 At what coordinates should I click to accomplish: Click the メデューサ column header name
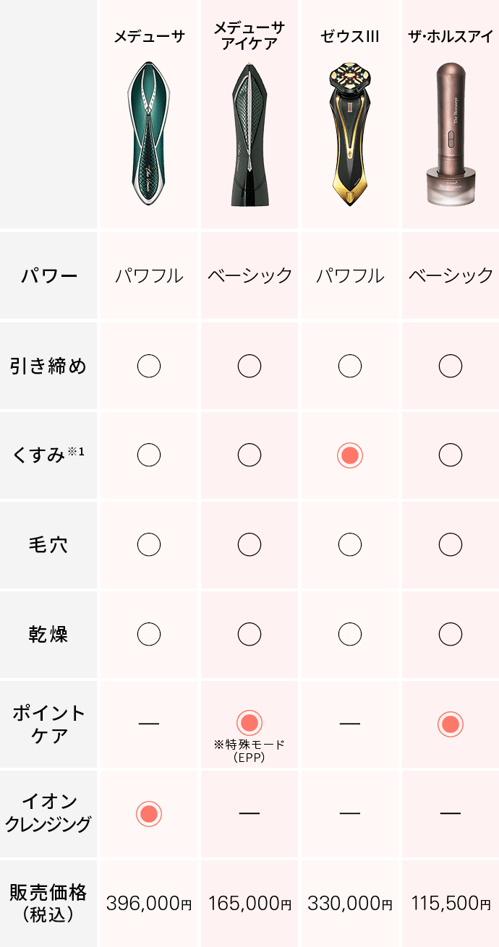coord(149,36)
